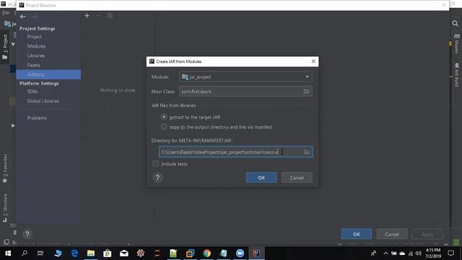
Task: Expand the Module dropdown
Action: (308, 77)
